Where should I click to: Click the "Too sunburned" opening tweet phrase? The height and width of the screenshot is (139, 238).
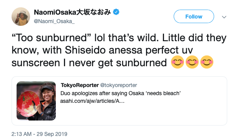[51, 38]
